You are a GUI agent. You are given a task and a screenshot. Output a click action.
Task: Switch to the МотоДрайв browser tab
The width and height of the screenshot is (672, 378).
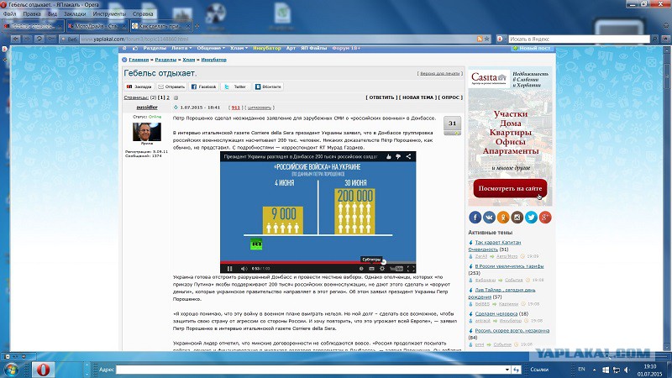click(x=97, y=26)
